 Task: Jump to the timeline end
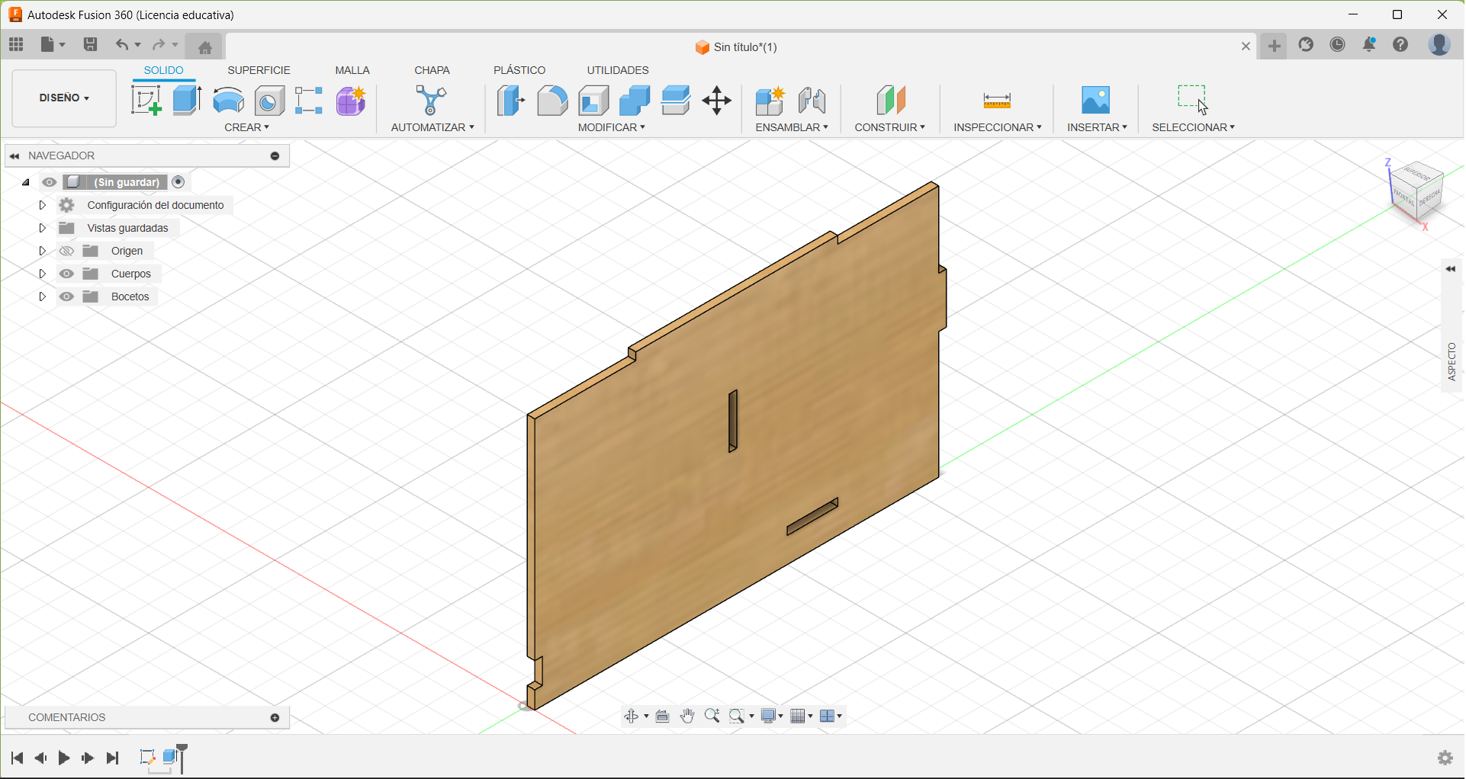coord(113,758)
